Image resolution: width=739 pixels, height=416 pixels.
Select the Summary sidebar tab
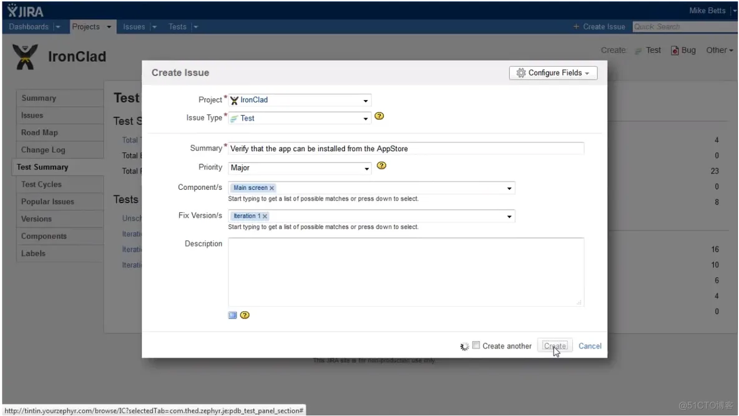[x=60, y=98]
